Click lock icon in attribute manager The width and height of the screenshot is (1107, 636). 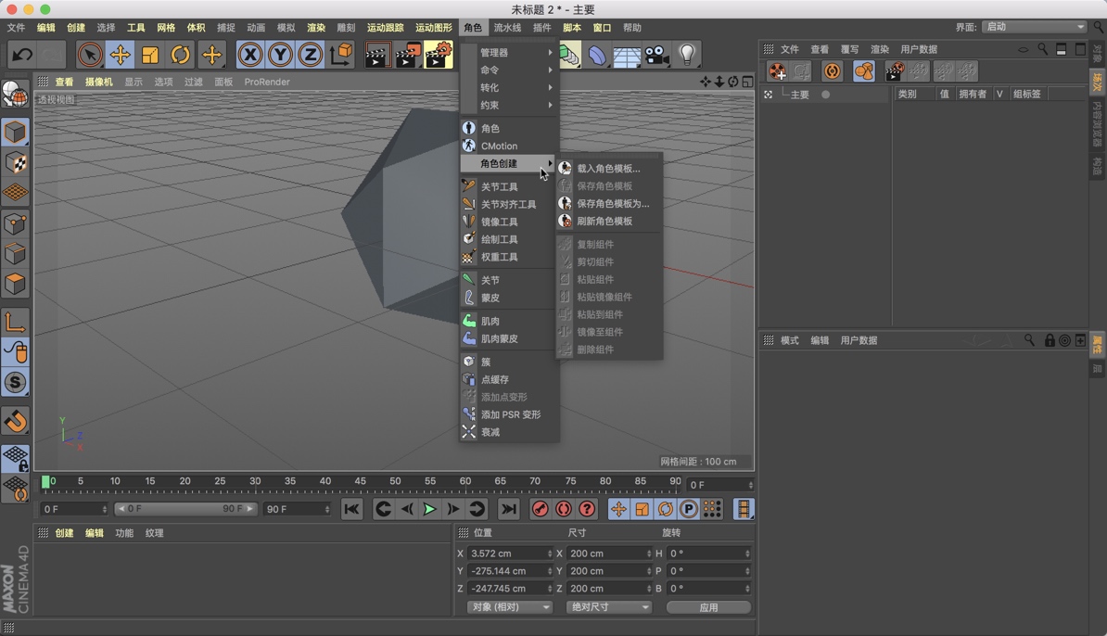[1050, 340]
